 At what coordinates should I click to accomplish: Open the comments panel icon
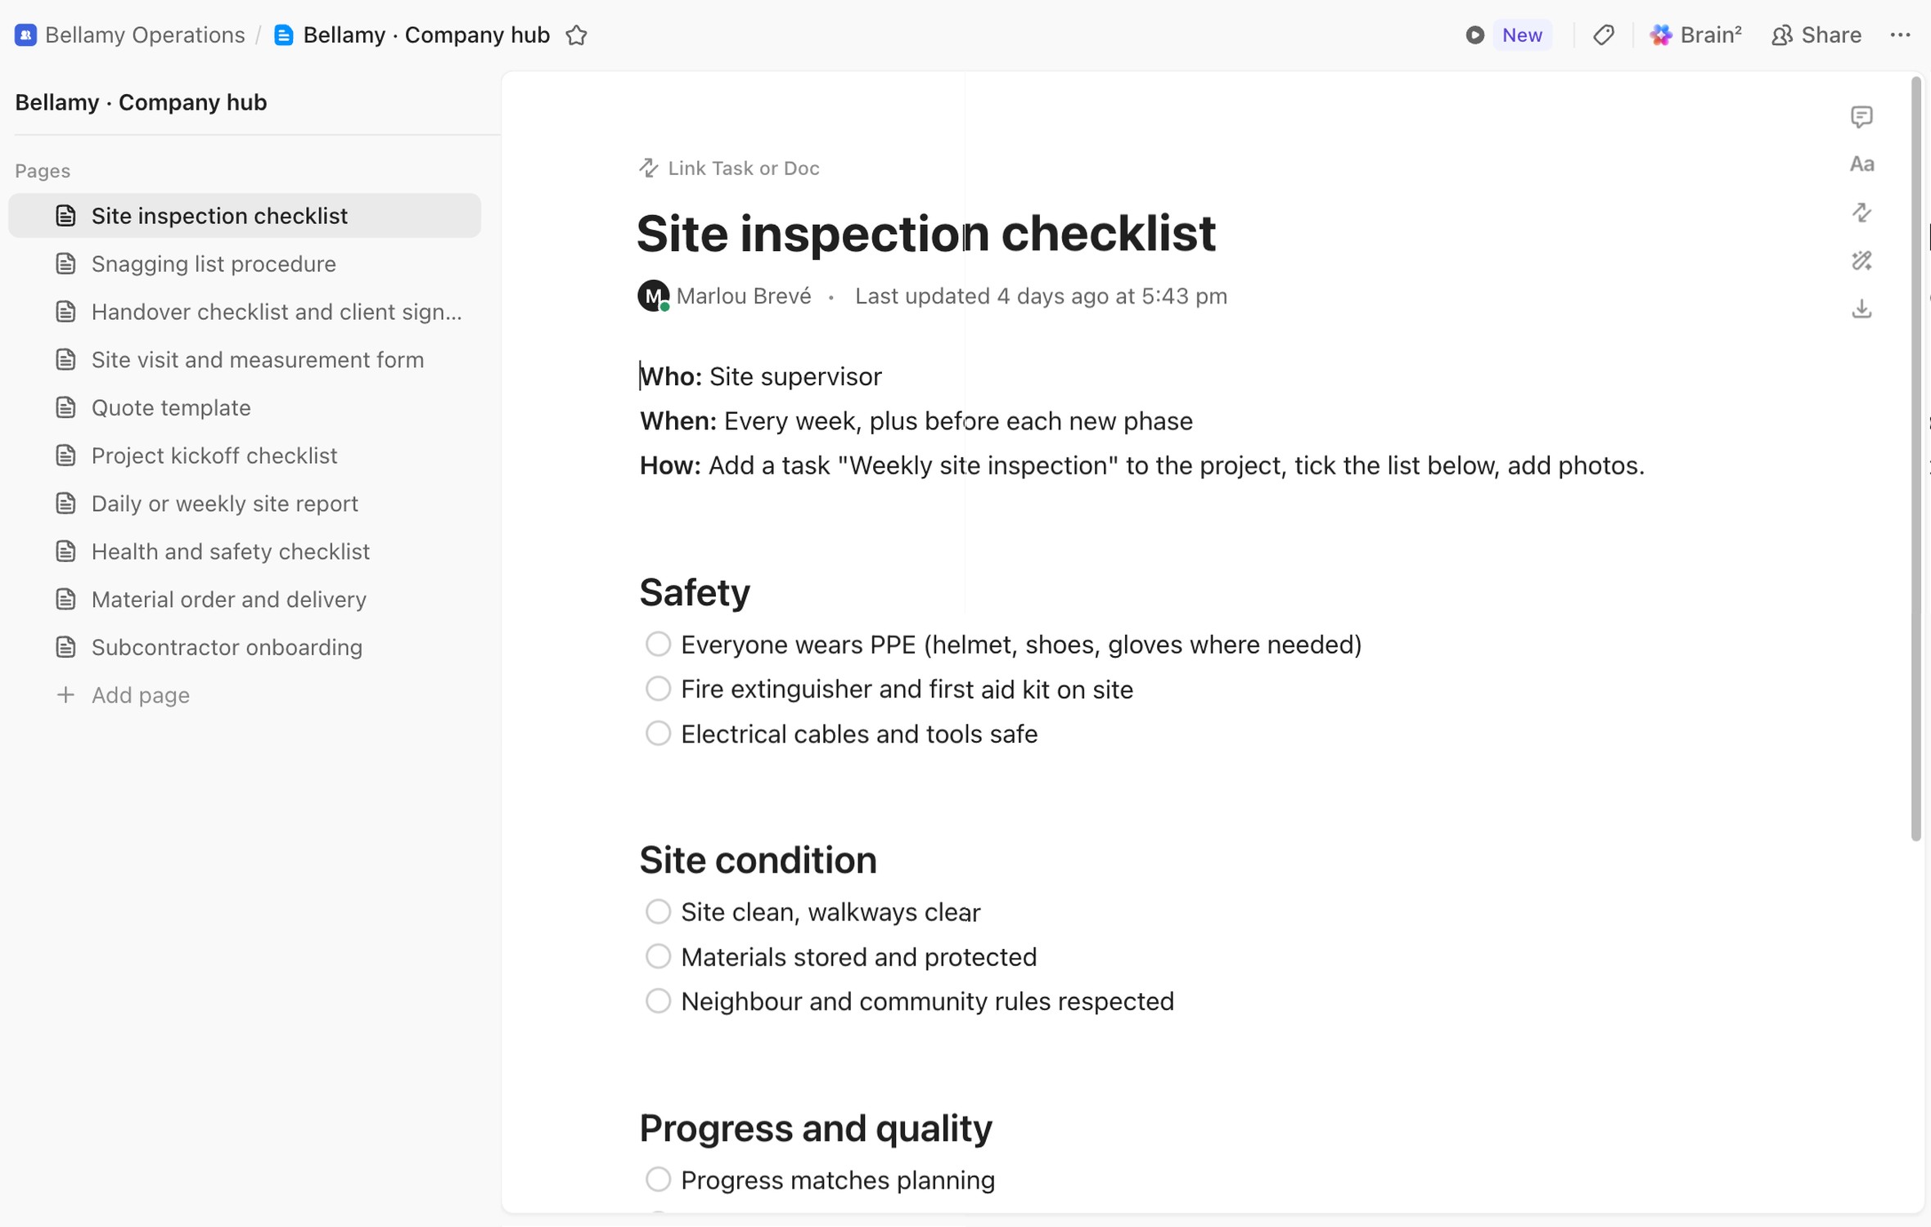(1861, 117)
